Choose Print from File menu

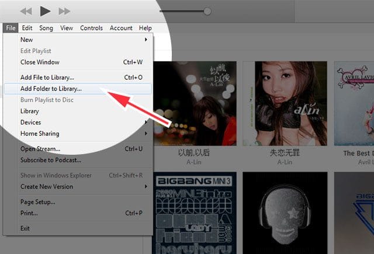pyautogui.click(x=78, y=213)
